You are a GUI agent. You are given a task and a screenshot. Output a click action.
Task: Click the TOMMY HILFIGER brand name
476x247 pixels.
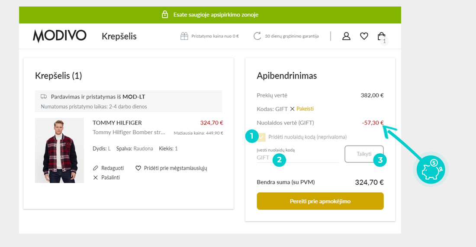pos(117,123)
